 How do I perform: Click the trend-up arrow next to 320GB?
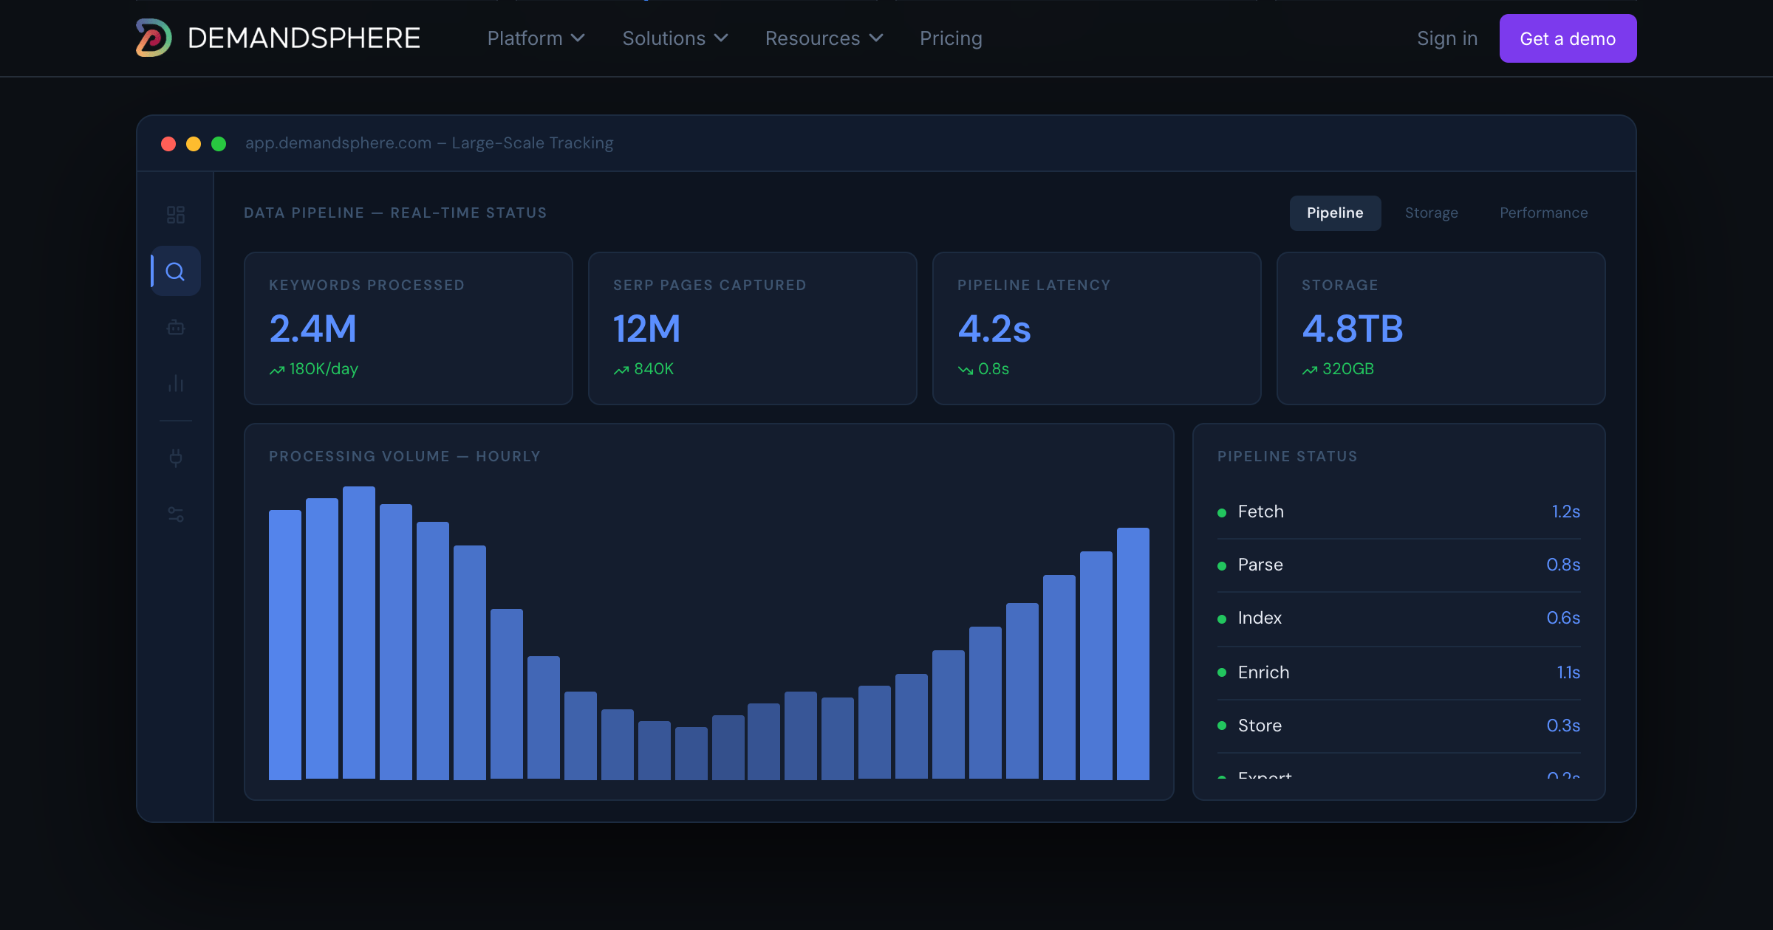[1310, 370]
